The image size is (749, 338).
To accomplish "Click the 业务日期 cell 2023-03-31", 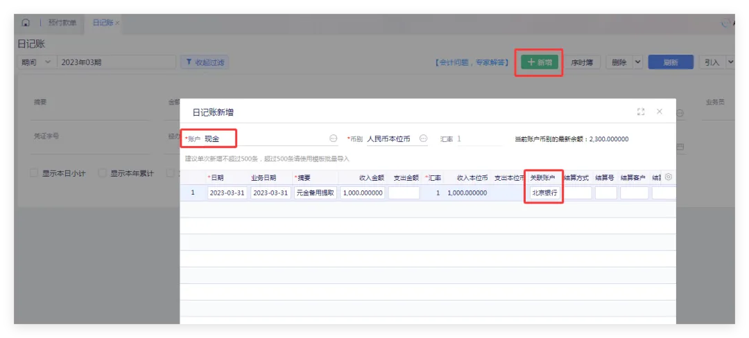I will (x=271, y=193).
